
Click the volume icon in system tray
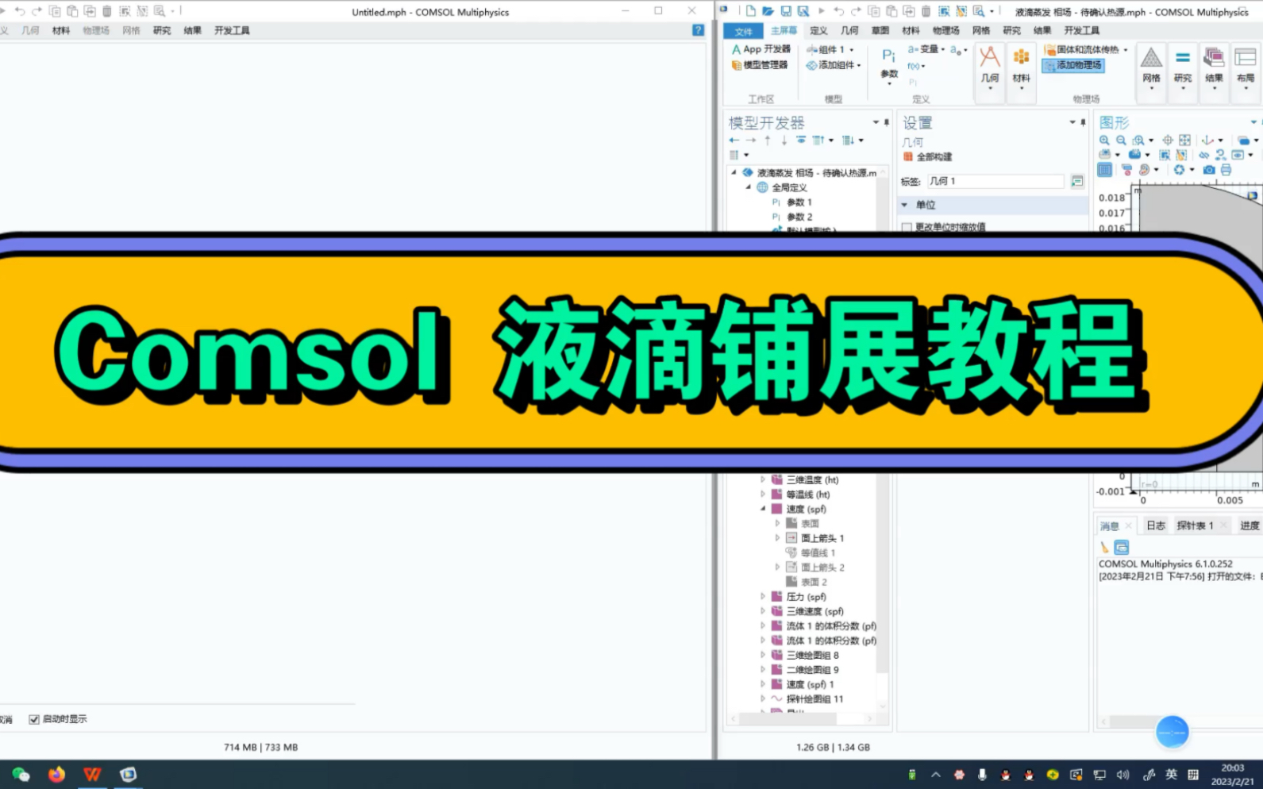coord(1122,775)
